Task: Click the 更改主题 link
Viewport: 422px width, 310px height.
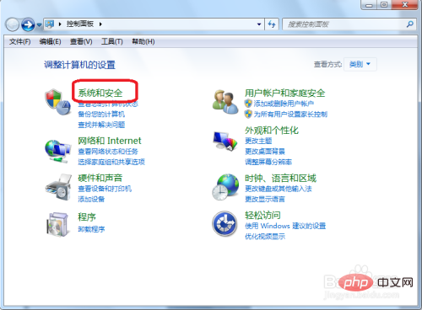Action: tap(258, 141)
